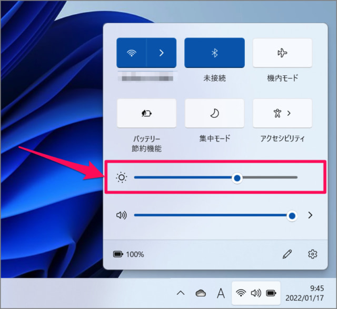The width and height of the screenshot is (337, 309).
Task: Mute using the speaker icon beside volume slider
Action: click(122, 215)
